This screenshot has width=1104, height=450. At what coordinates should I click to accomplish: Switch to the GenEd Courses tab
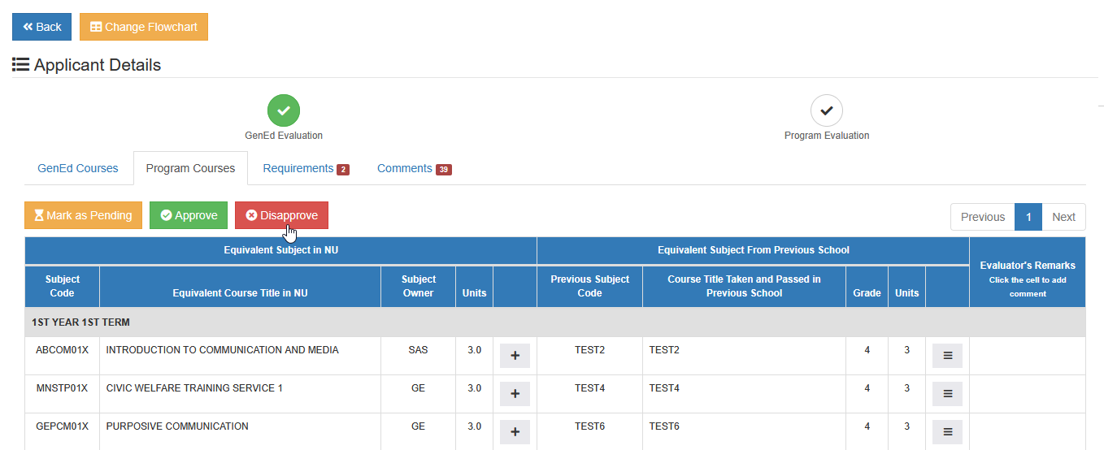78,168
